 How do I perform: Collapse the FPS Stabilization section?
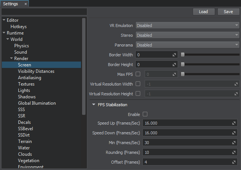tap(93, 105)
